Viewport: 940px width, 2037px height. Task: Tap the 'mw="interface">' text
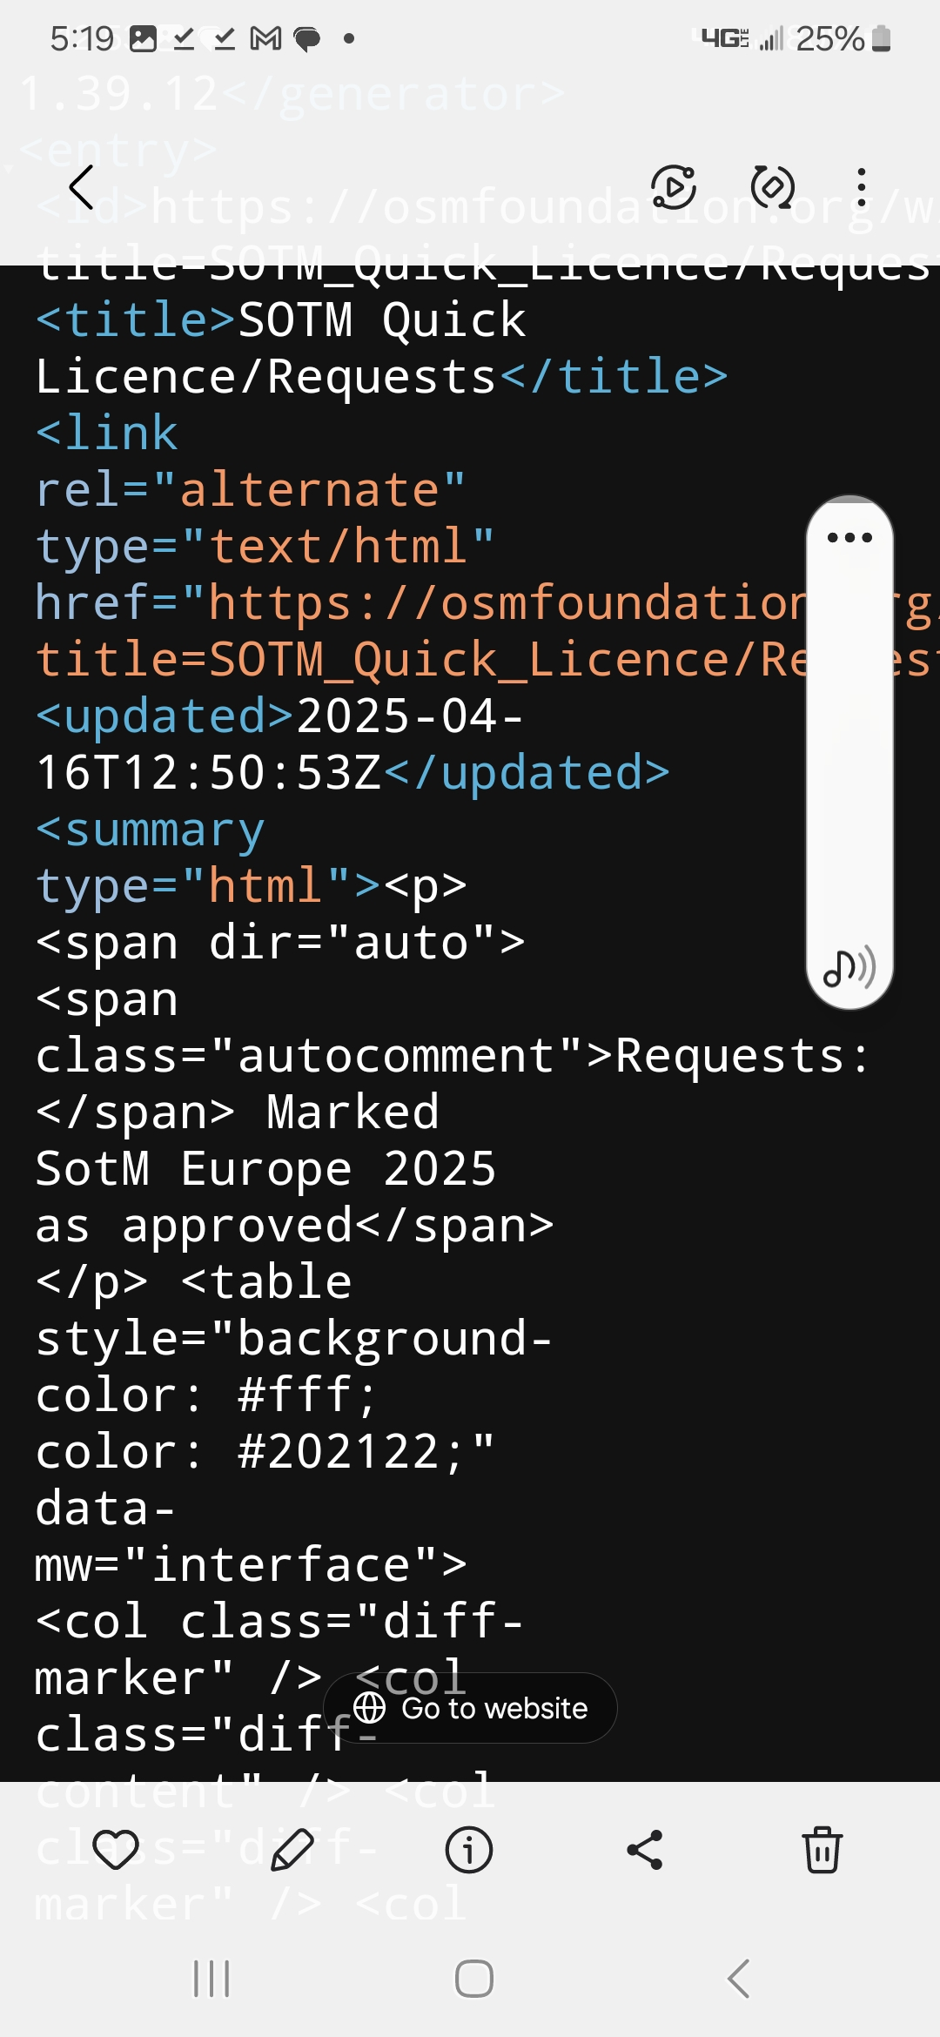click(251, 1564)
